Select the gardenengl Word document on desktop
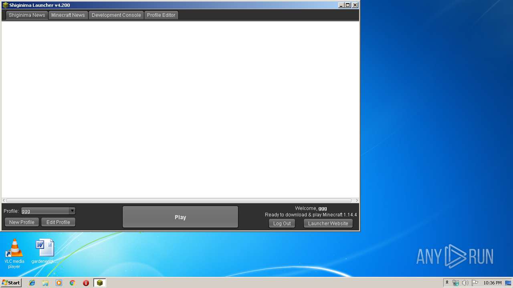513x288 pixels. 44,252
